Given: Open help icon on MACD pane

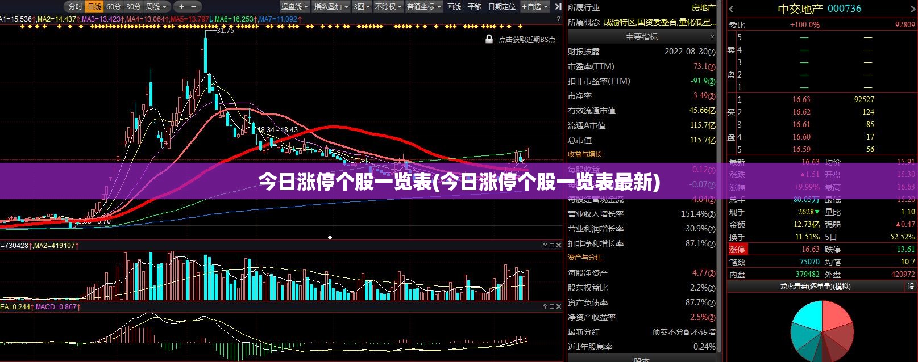Looking at the screenshot, I should [545, 306].
